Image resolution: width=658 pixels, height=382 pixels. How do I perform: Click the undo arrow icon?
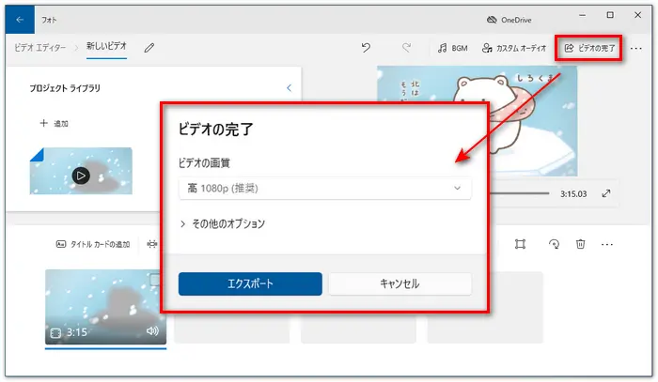(366, 47)
